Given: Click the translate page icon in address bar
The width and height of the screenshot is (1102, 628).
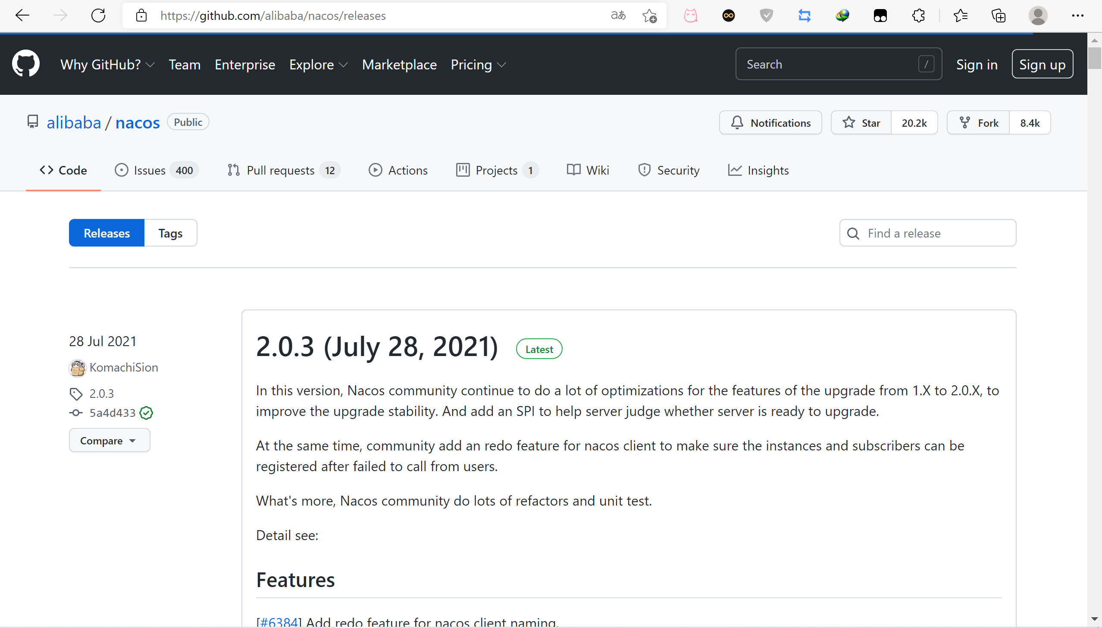Looking at the screenshot, I should click(618, 16).
